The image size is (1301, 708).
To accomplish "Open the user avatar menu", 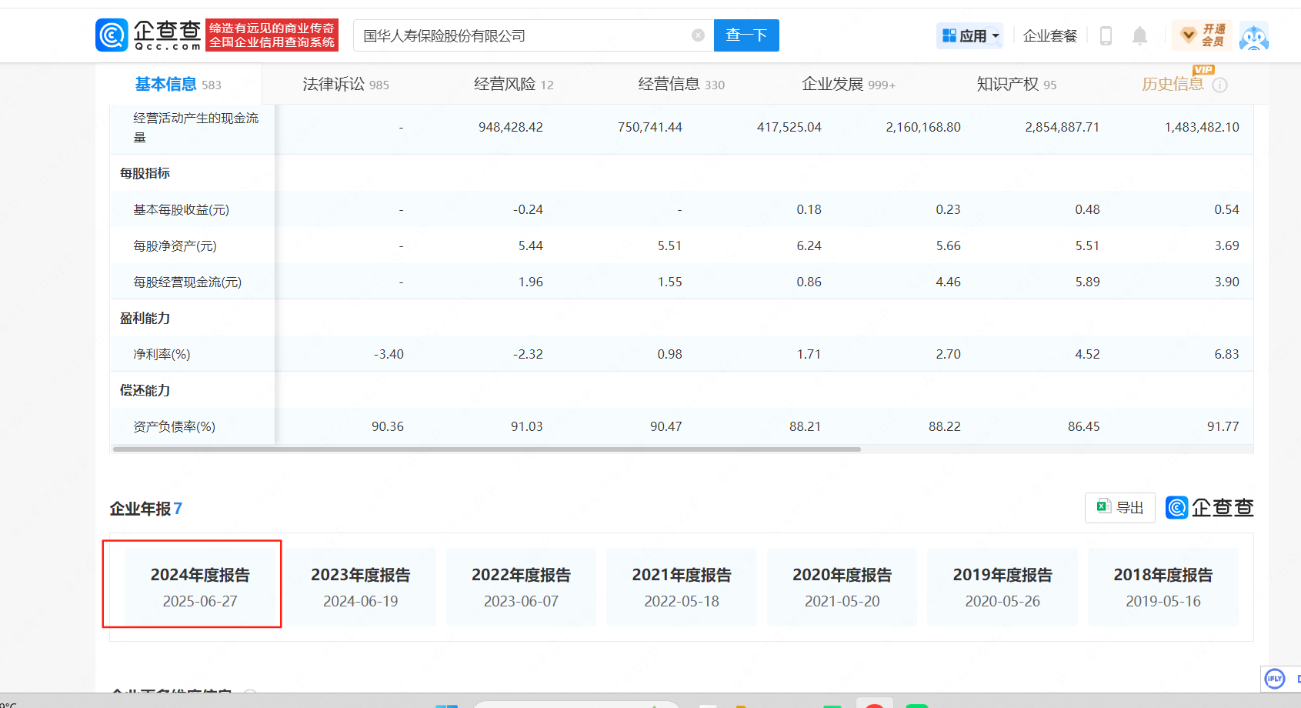I will click(x=1254, y=36).
